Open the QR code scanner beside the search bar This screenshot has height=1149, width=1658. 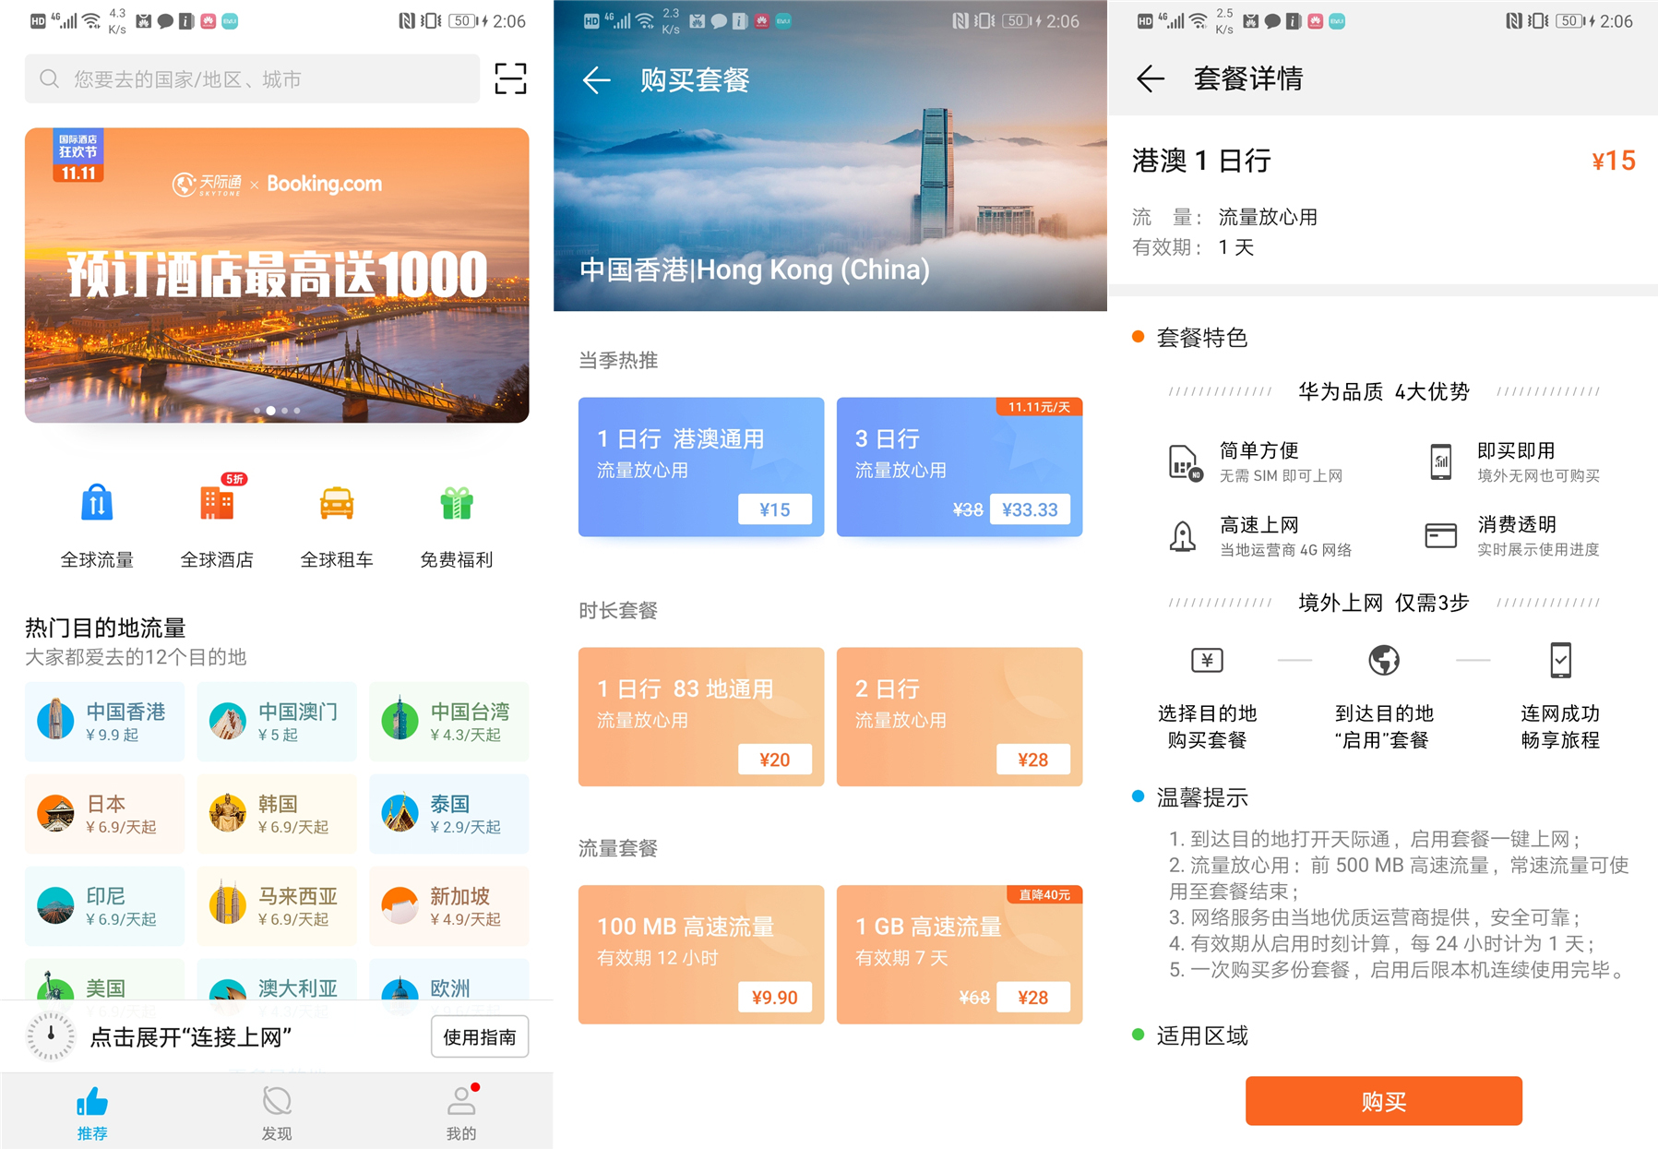[509, 78]
